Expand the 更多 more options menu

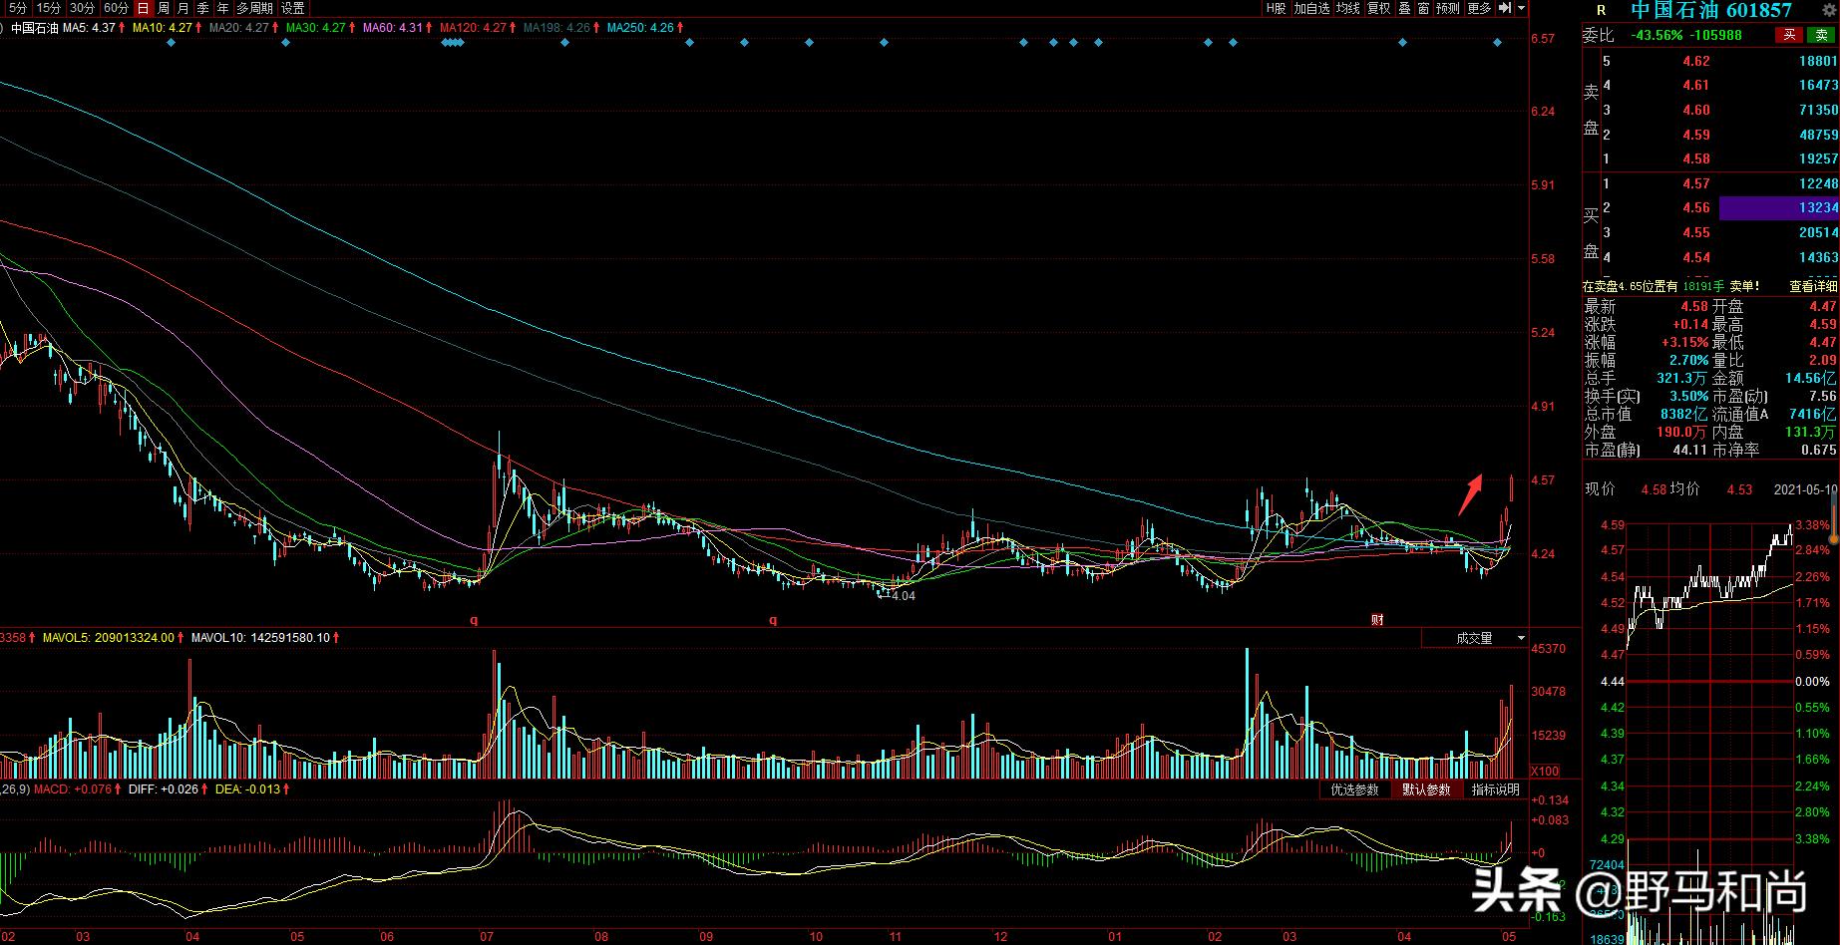[1481, 8]
